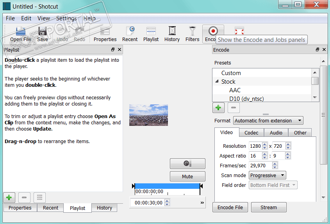This screenshot has height=224, width=330.
Task: Click the Presets list scrollbar down arrow
Action: tap(315, 97)
